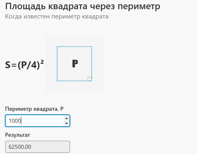Click the bold letter P inside the square
The height and width of the screenshot is (154, 197).
click(x=75, y=63)
